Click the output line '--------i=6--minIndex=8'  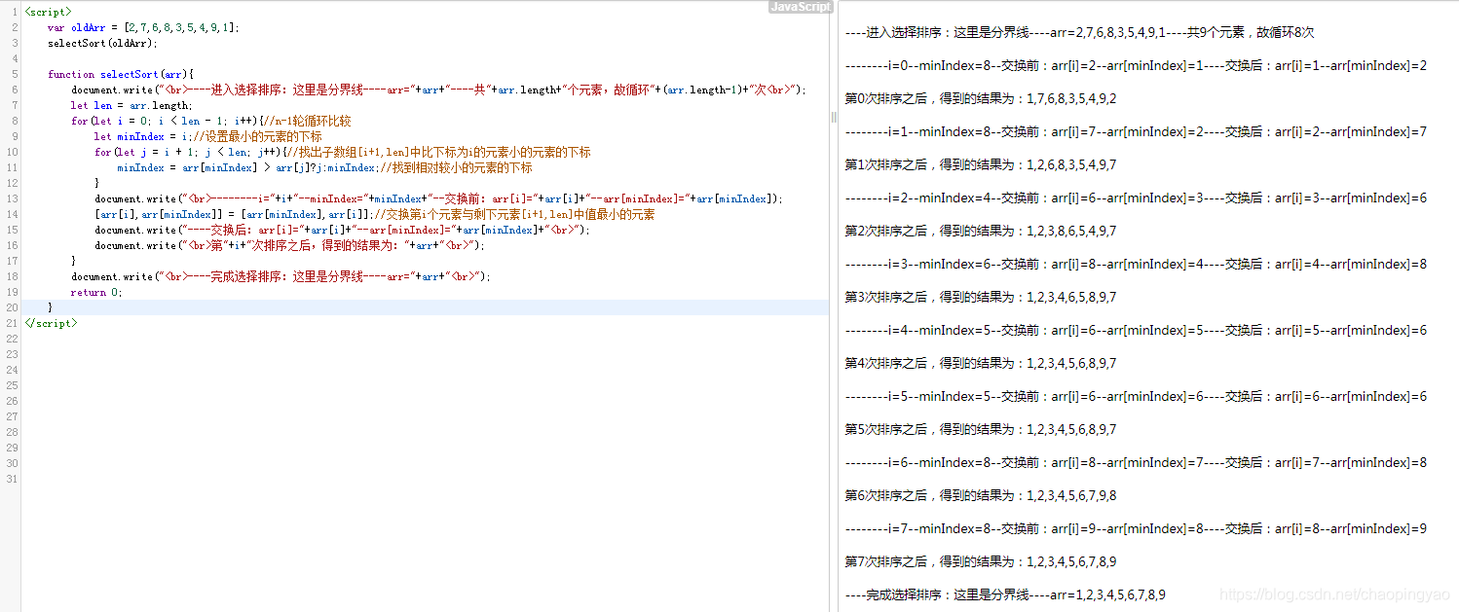point(1136,462)
